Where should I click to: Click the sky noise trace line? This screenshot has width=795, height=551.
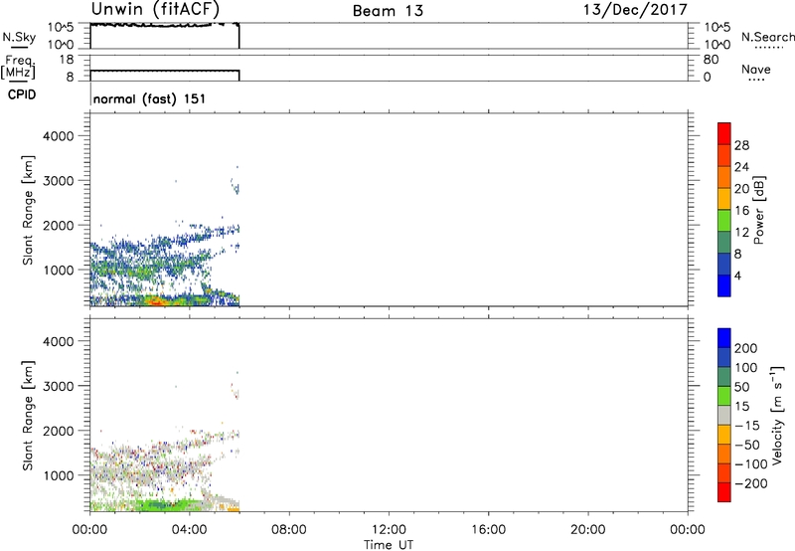[x=165, y=25]
